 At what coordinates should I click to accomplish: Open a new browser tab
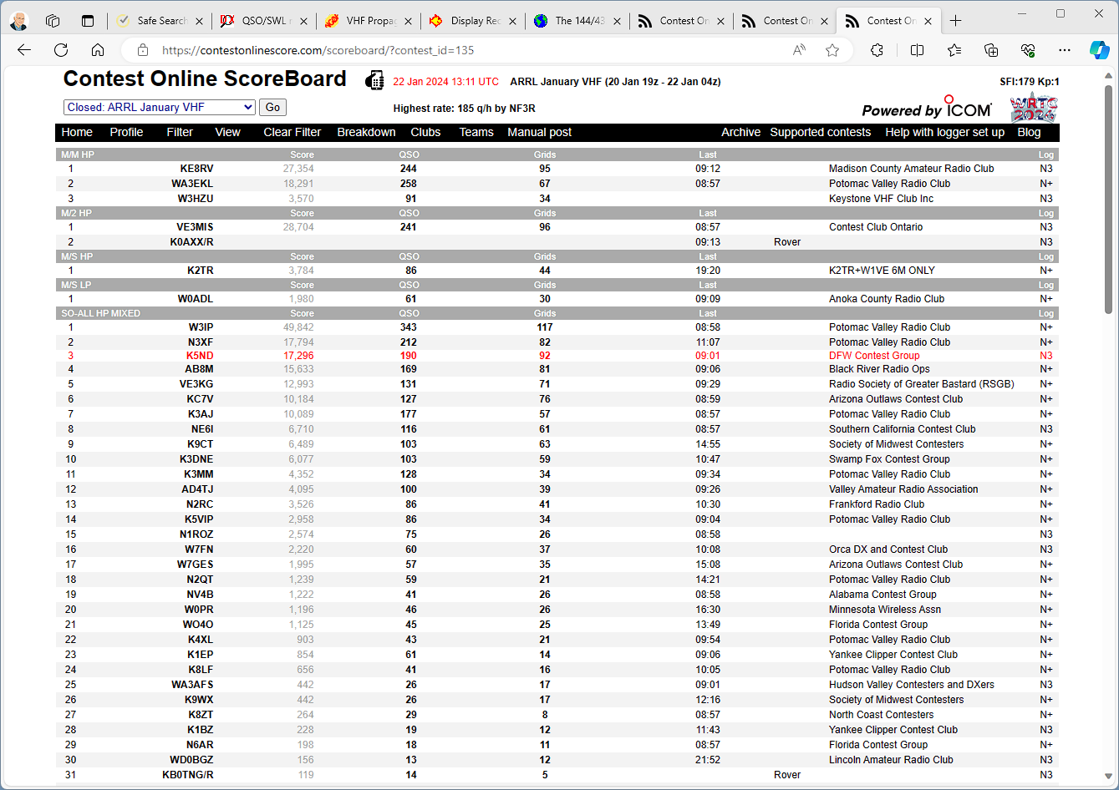(955, 21)
